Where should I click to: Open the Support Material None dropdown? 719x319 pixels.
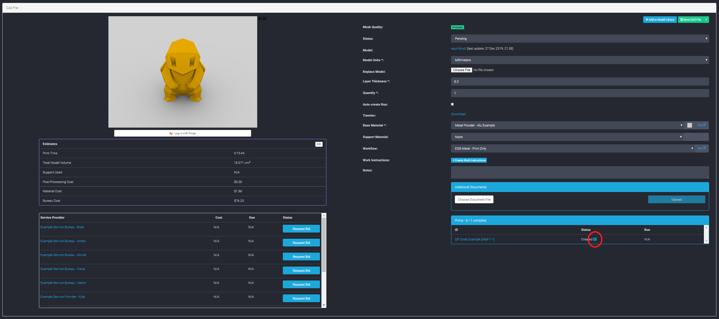[x=567, y=137]
